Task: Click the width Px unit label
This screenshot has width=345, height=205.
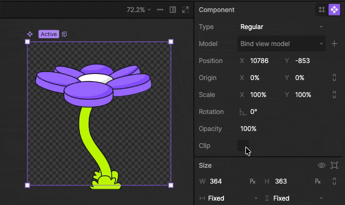Action: tap(252, 181)
